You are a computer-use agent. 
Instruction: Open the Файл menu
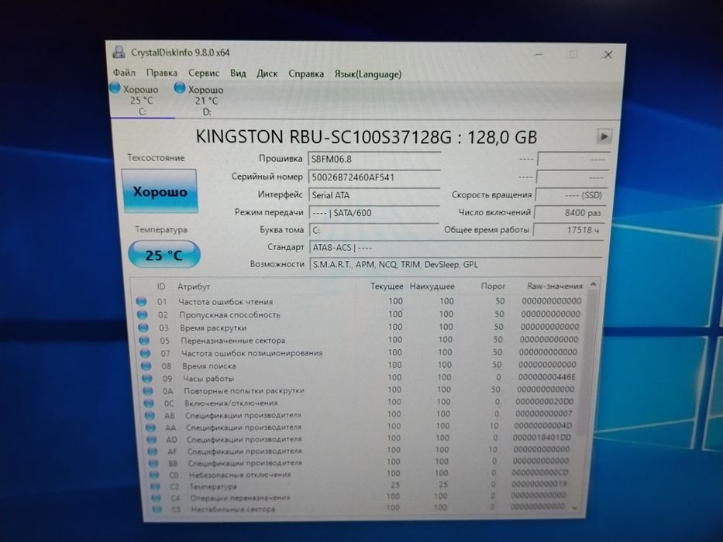tap(124, 73)
